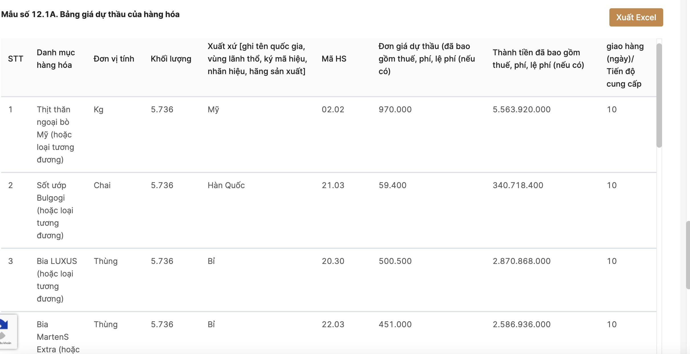The image size is (690, 354).
Task: Select the 21.03 HS code cell
Action: pyautogui.click(x=333, y=185)
